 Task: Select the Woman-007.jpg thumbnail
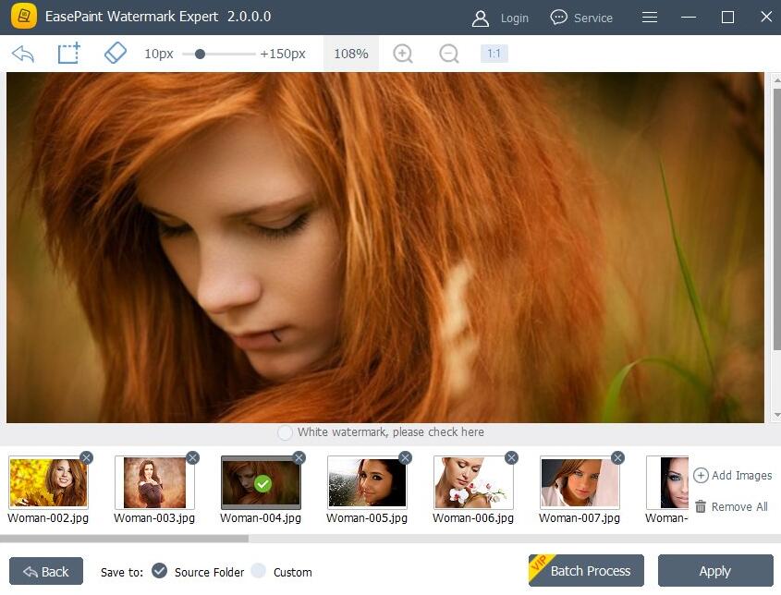pyautogui.click(x=580, y=482)
